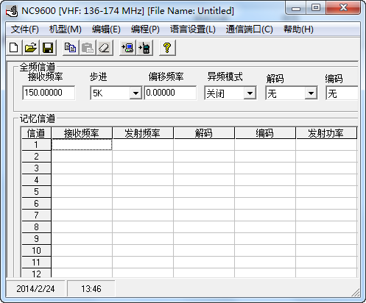Click the 接收频率 field showing 150.00000
This screenshot has width=366, height=303.
tap(49, 93)
